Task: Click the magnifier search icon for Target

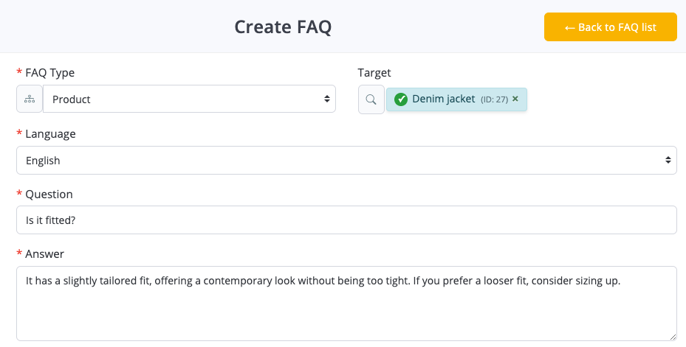Action: (x=371, y=99)
